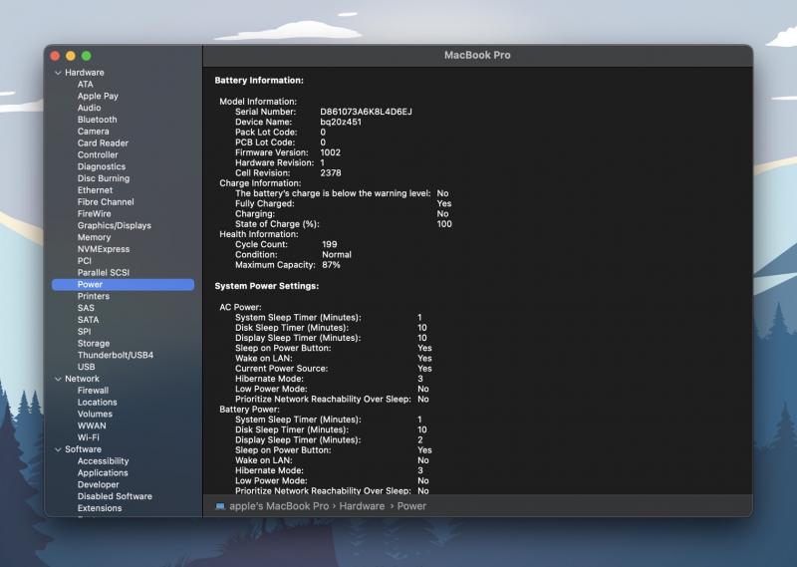Select SAS in the sidebar

tap(86, 308)
